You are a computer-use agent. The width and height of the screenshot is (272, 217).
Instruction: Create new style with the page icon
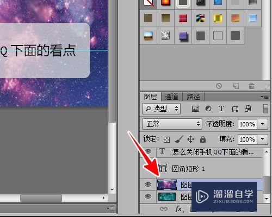236,86
